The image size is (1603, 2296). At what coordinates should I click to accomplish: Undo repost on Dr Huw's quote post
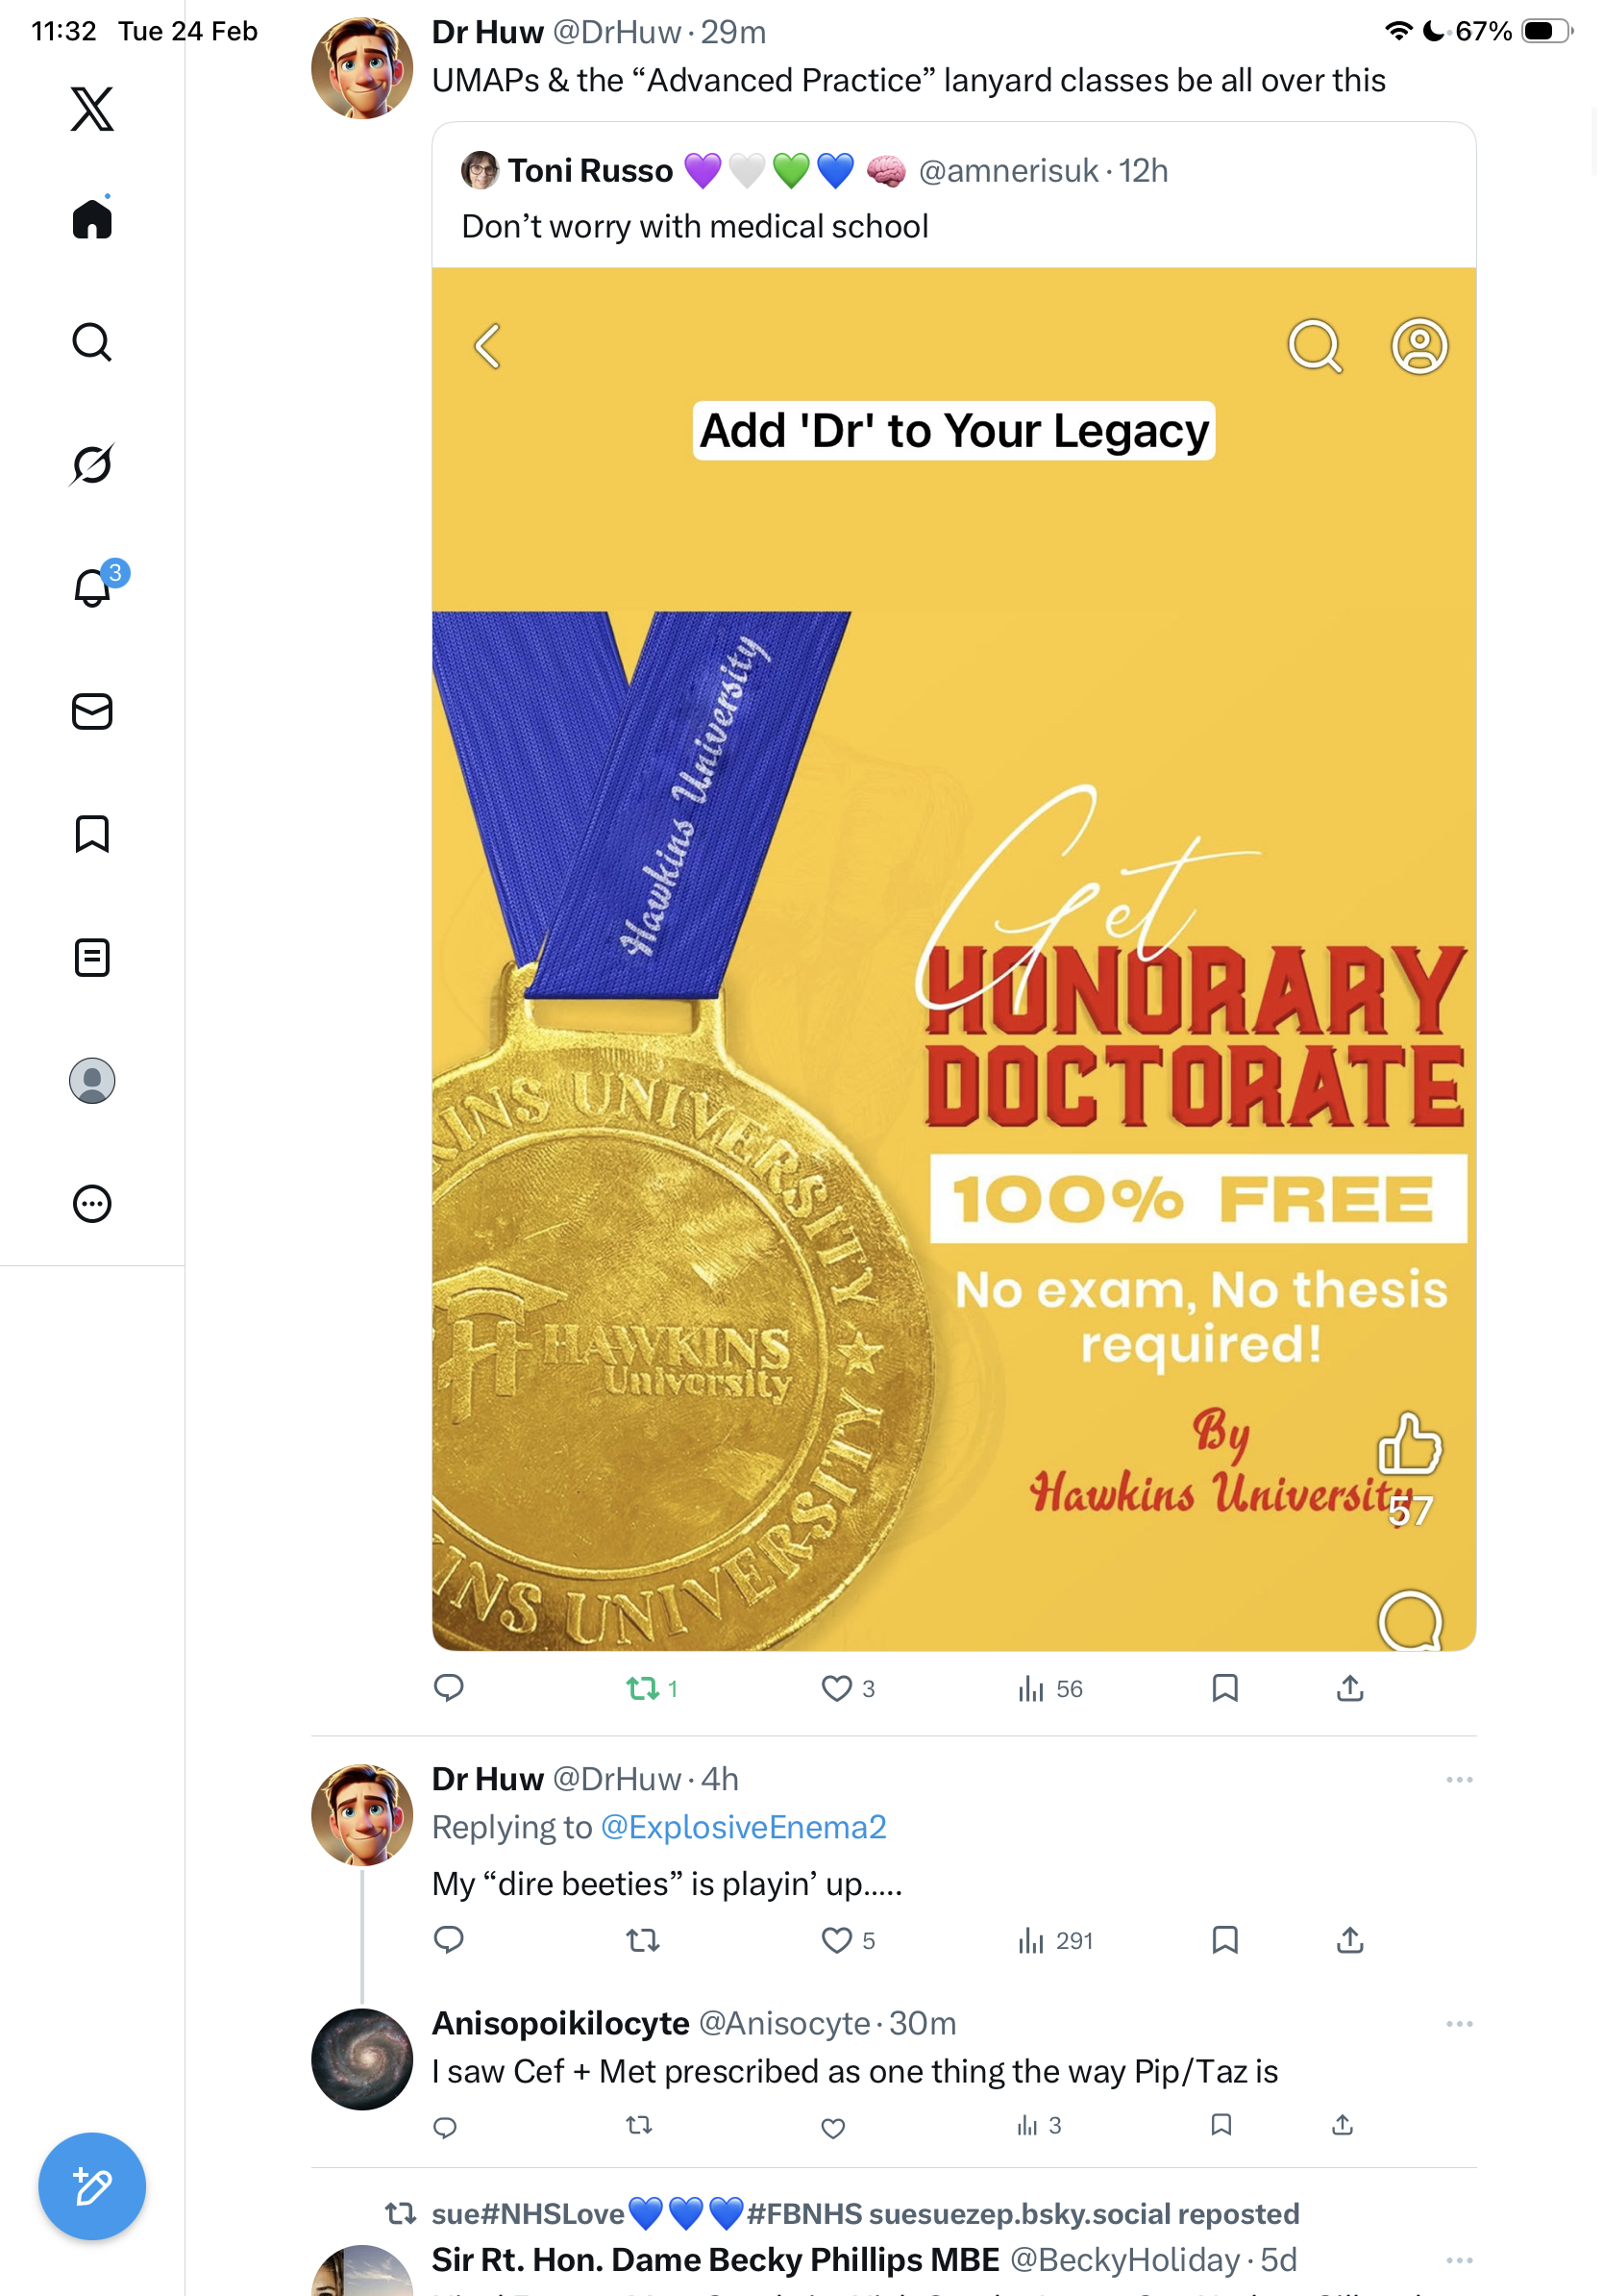(x=643, y=1689)
